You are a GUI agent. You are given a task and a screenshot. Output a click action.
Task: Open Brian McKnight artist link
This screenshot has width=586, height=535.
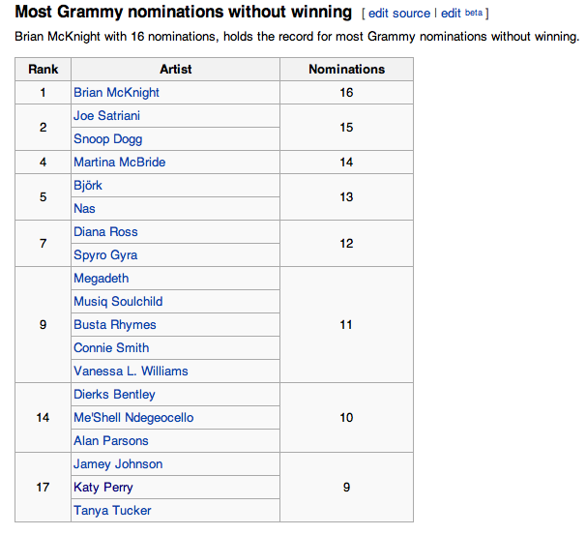[116, 92]
